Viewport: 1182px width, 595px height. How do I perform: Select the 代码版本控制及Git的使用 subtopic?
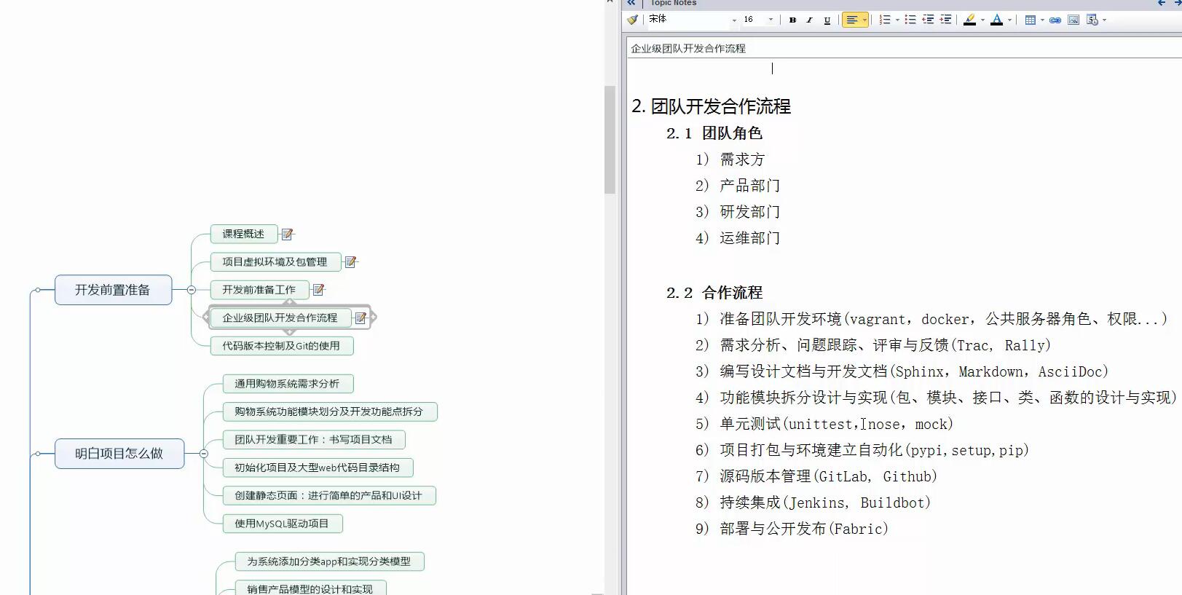pyautogui.click(x=281, y=345)
